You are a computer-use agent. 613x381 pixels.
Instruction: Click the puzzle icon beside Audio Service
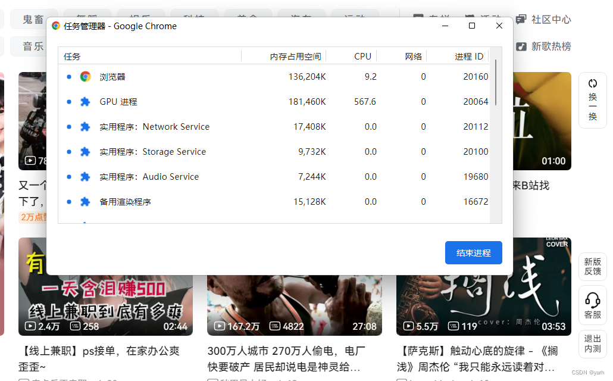pos(85,177)
